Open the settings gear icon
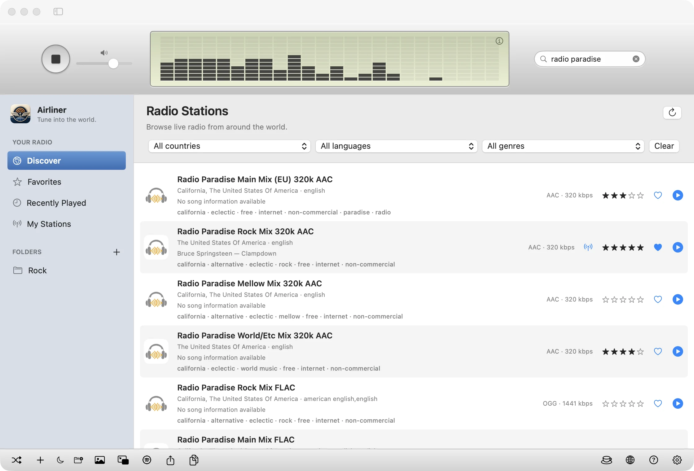This screenshot has height=471, width=694. [677, 460]
